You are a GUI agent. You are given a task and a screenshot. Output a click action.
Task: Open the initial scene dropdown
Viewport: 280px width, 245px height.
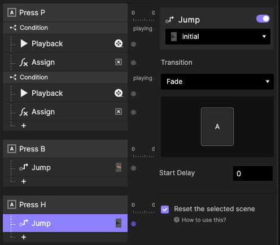[x=218, y=37]
